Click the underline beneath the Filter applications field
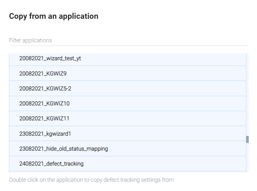Image resolution: width=257 pixels, height=191 pixels. point(128,46)
